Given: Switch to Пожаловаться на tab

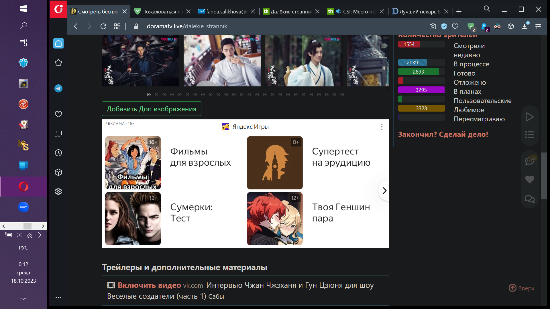Looking at the screenshot, I should (162, 11).
